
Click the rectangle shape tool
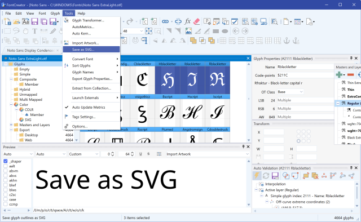(215, 31)
